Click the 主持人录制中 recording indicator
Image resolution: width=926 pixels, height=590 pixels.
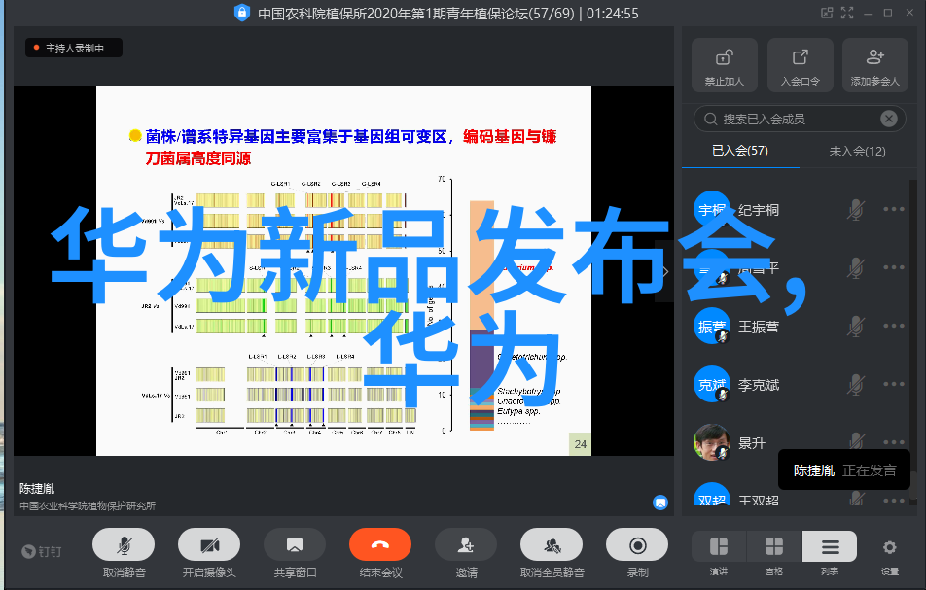point(74,48)
